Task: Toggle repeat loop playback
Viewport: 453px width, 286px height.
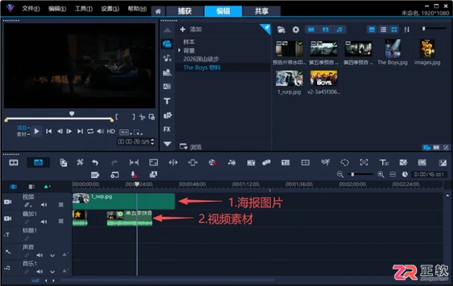Action: pyautogui.click(x=90, y=131)
